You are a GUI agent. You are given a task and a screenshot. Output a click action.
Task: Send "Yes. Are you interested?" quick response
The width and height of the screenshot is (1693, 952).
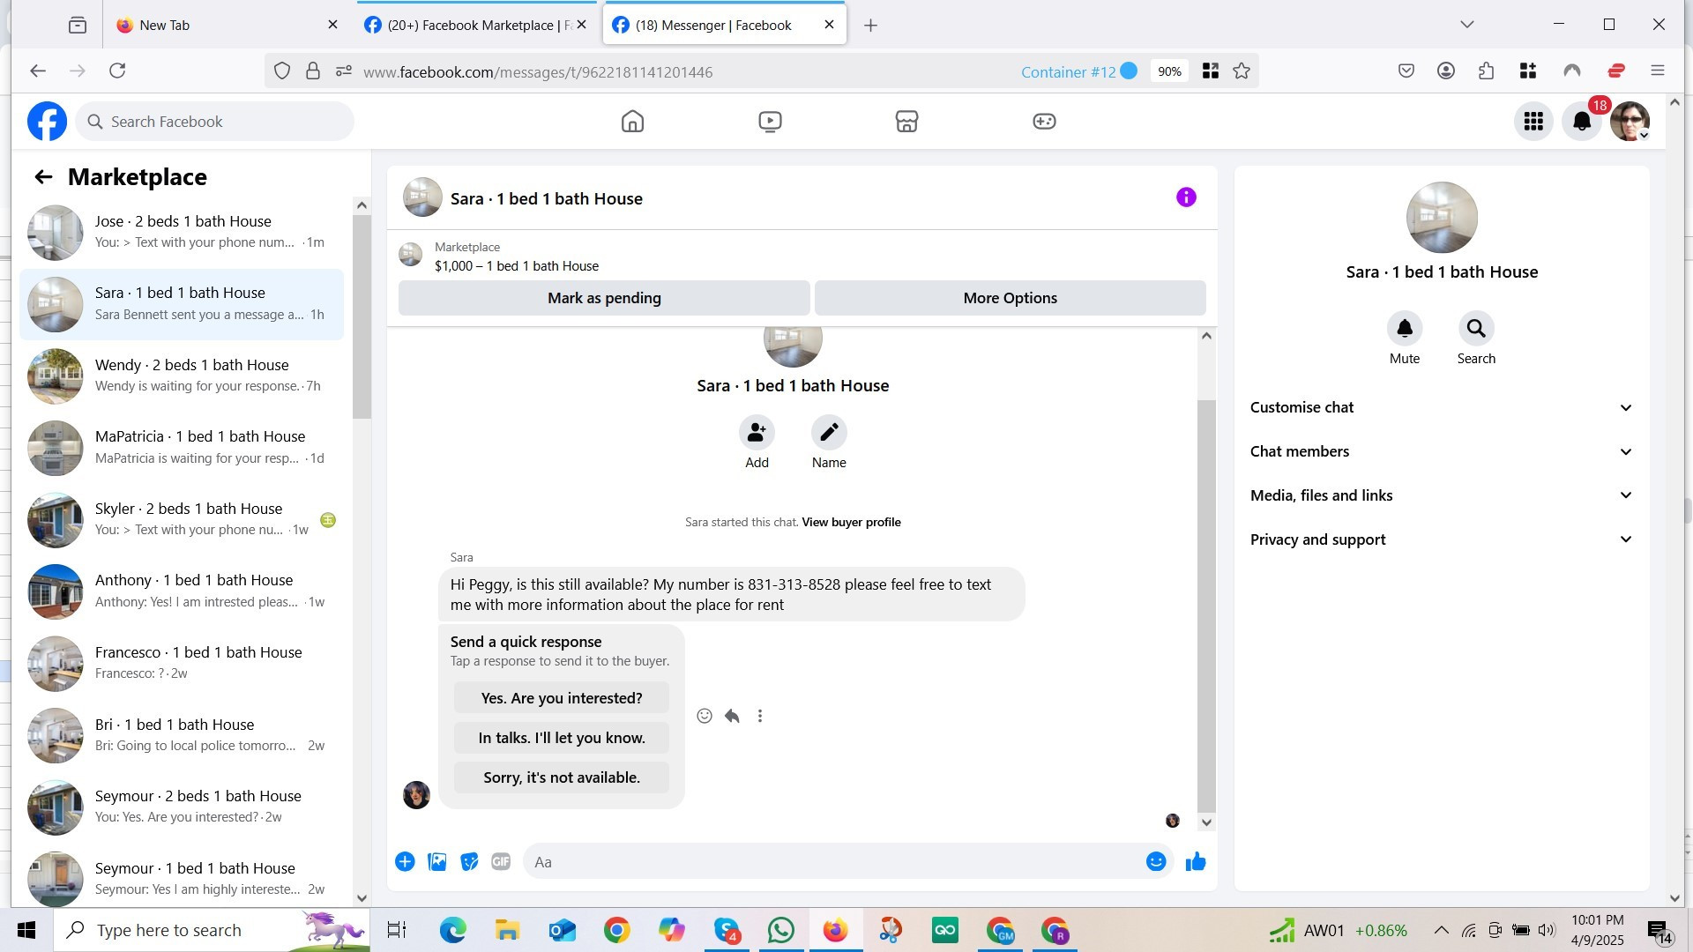click(562, 698)
